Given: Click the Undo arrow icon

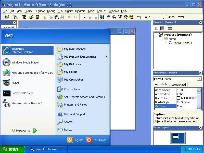Looking at the screenshot, I should 70,17.
